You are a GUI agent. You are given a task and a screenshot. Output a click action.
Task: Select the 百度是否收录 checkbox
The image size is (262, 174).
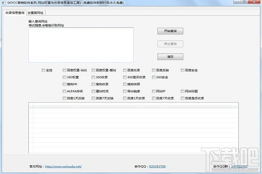point(183,98)
